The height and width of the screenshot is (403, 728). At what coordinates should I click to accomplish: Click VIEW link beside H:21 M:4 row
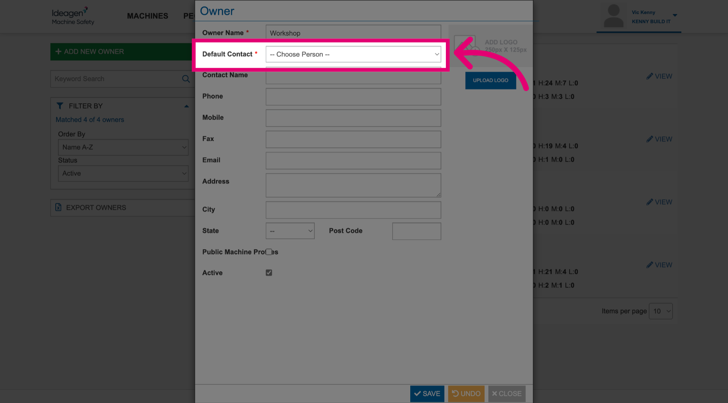point(659,265)
